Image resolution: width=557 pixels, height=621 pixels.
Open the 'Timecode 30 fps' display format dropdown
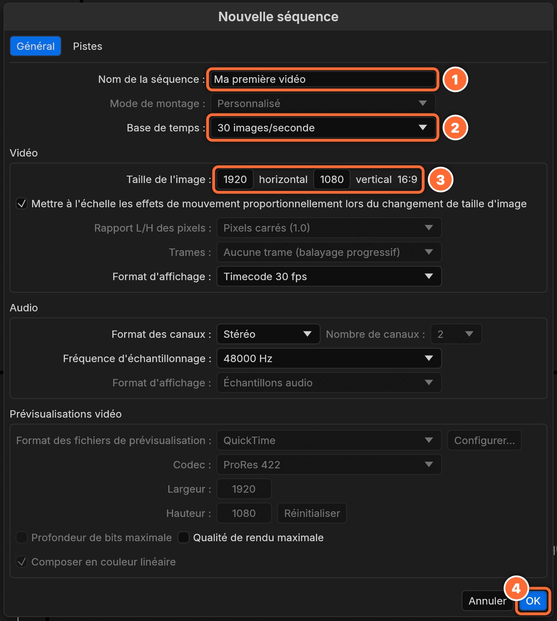click(329, 277)
